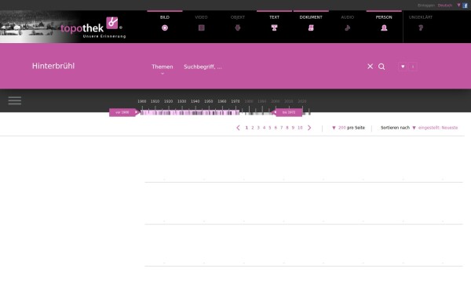Screen dimensions: 471x294
Task: Toggle the OBJEKT filter
Action: click(x=238, y=24)
